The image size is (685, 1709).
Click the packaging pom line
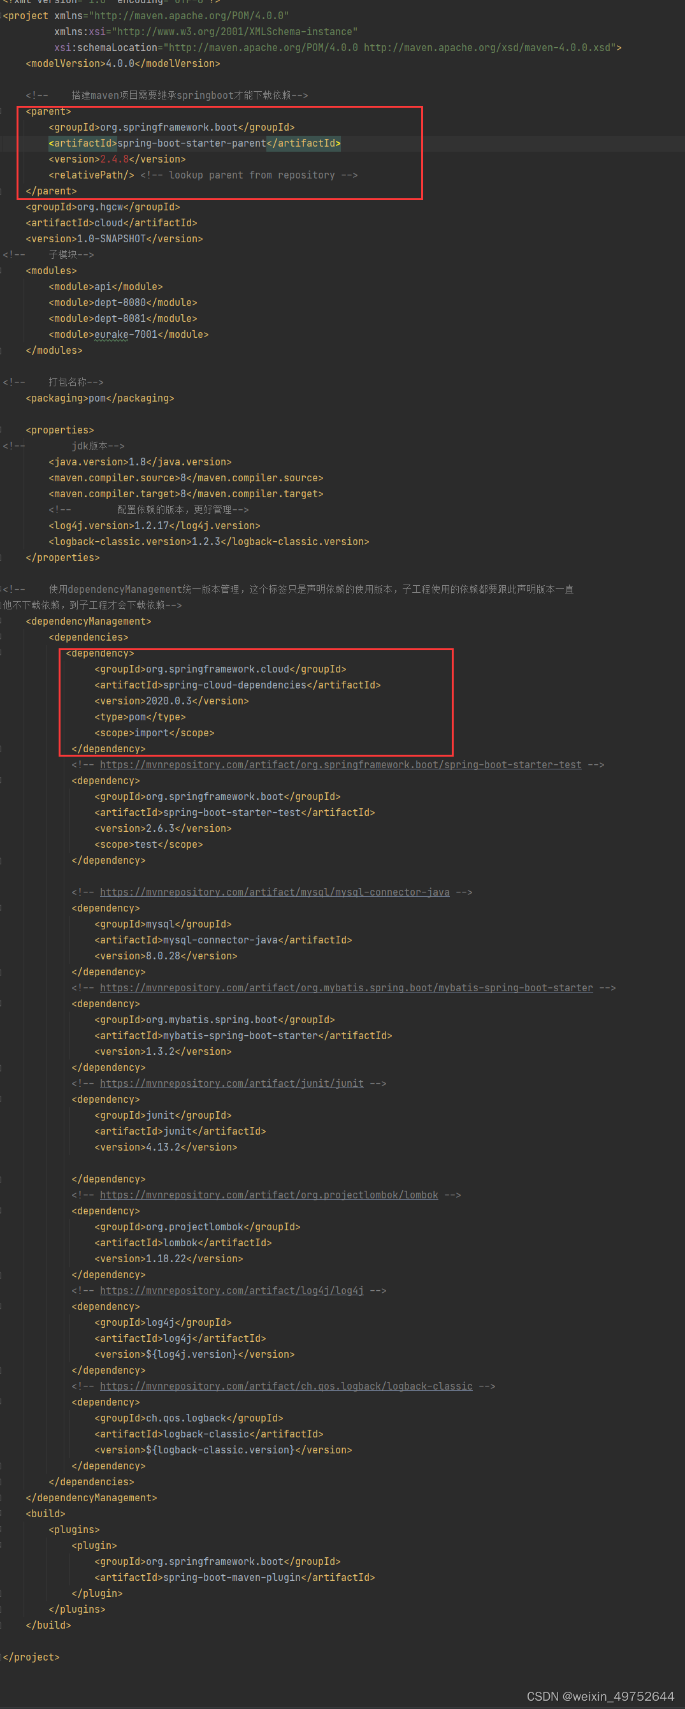(x=100, y=398)
